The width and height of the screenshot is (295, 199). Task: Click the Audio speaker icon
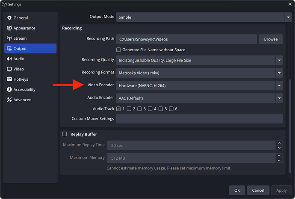click(9, 59)
